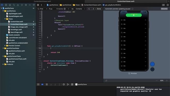The width and height of the screenshot is (170, 96).
Task: Click spotifyClone project in jump bar
Action: click(x=52, y=5)
